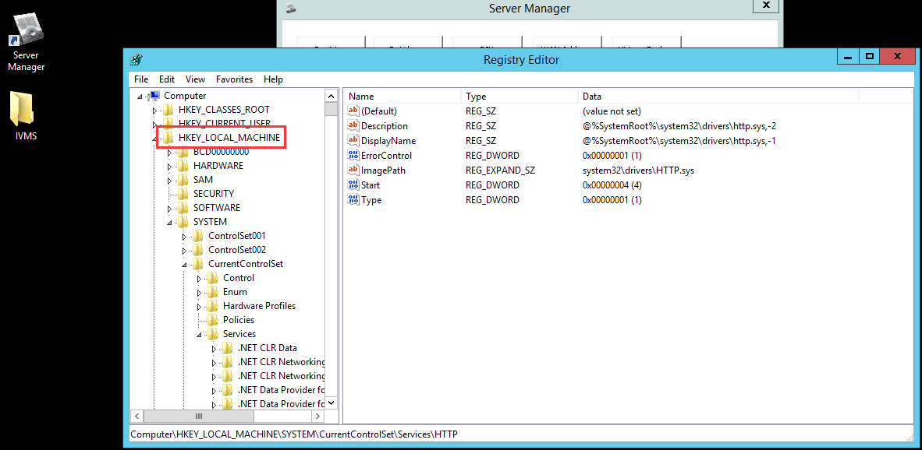Click the tree horizontal scrollbar right arrow
The width and height of the screenshot is (922, 450).
pyautogui.click(x=317, y=416)
